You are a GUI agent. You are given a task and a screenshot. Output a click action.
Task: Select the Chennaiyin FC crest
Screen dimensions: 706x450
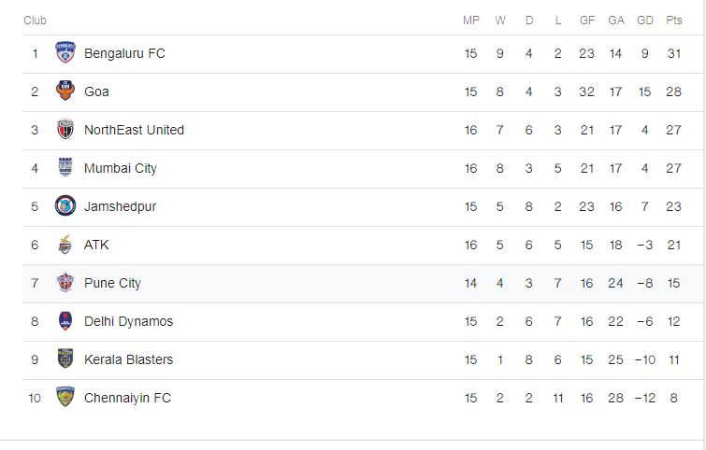click(65, 398)
